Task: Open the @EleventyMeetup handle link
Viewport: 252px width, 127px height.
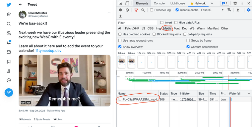Action: pos(38,16)
